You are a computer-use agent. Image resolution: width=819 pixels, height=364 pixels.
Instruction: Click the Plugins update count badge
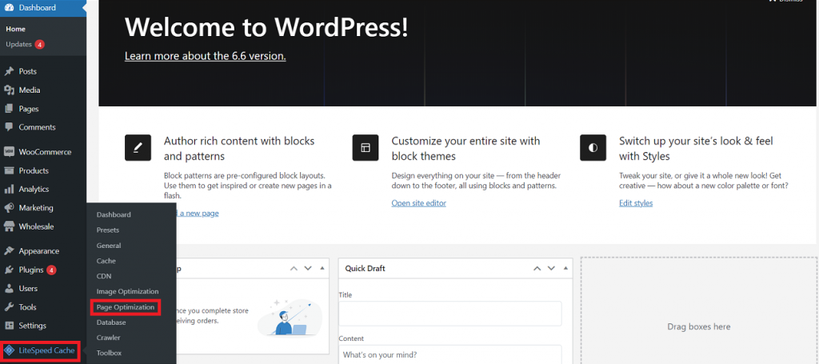pos(51,270)
